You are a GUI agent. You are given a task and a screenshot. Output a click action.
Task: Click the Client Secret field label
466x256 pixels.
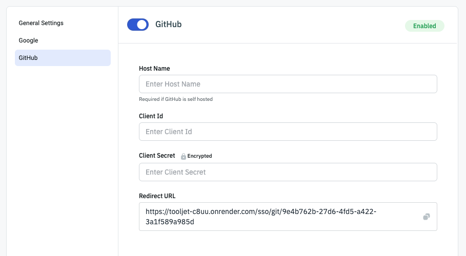(x=157, y=156)
